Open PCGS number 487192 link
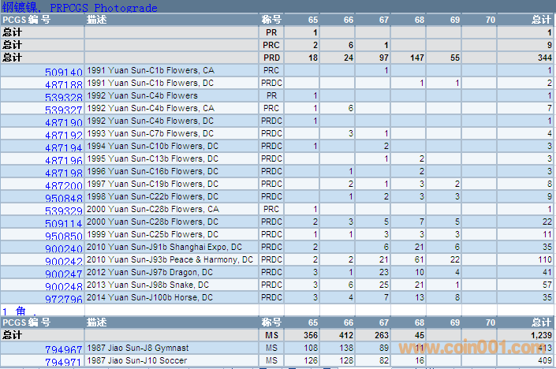Image resolution: width=556 pixels, height=369 pixels. (64, 135)
